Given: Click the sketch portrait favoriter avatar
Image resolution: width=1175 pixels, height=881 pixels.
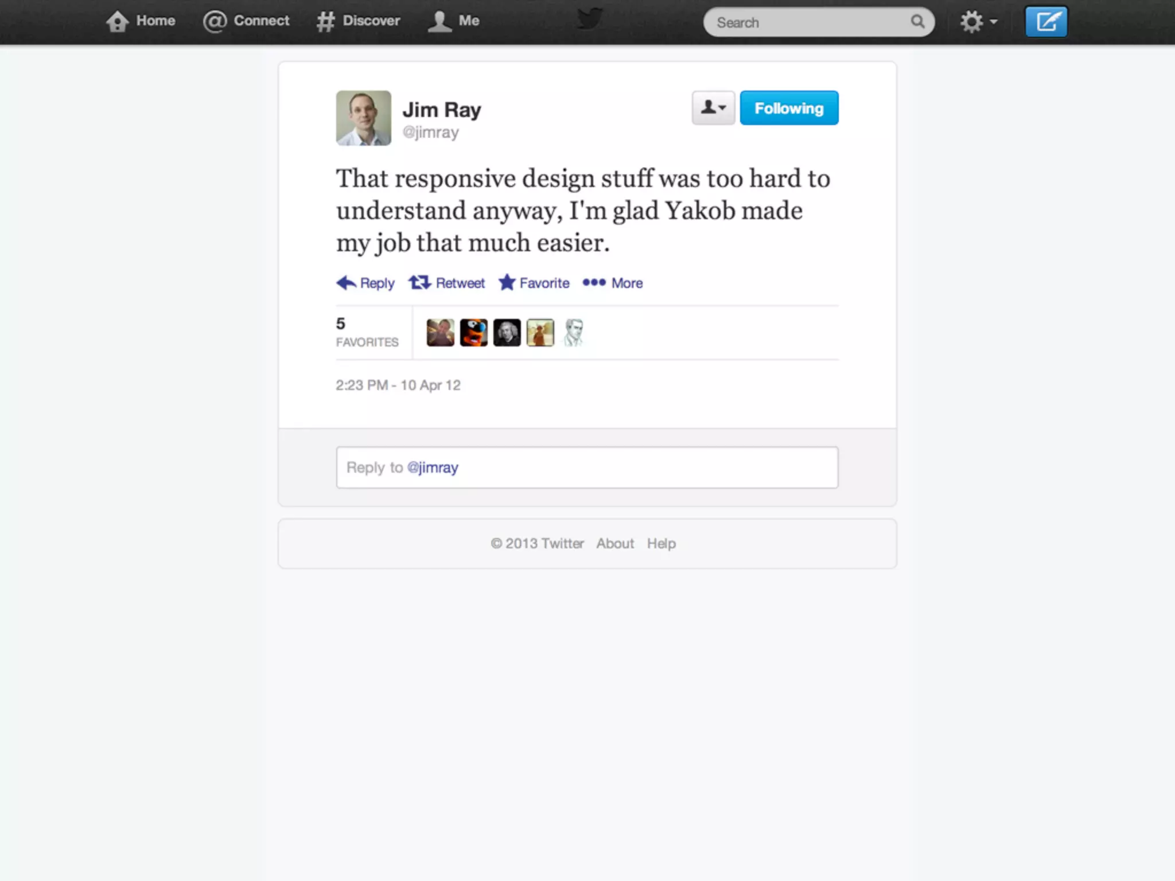Looking at the screenshot, I should [573, 333].
